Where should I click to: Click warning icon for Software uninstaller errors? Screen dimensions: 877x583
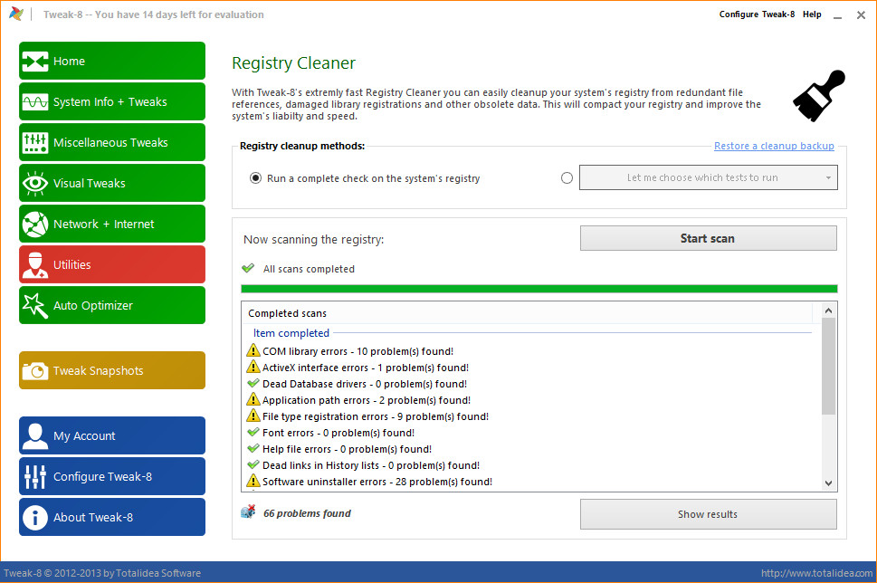pos(253,481)
